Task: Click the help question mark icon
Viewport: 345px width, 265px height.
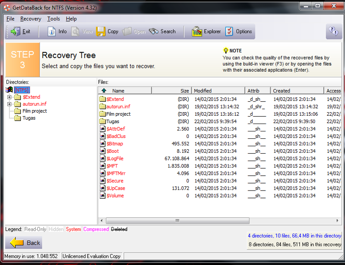Action: [x=334, y=31]
